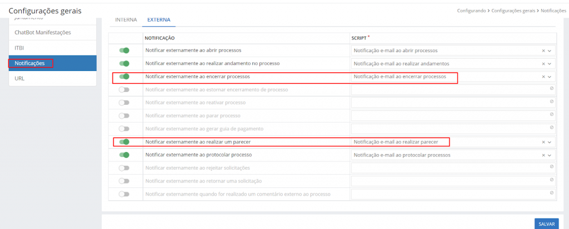
Task: Switch to the INTERNA tab
Action: pos(126,19)
